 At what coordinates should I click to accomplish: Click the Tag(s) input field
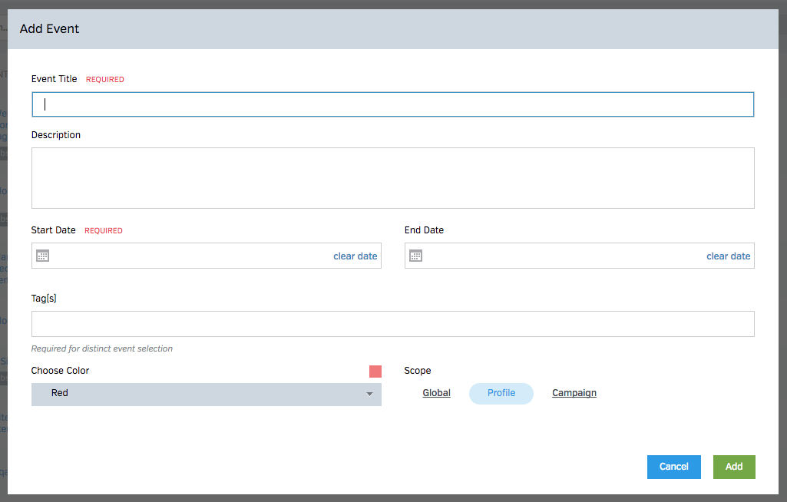point(392,324)
